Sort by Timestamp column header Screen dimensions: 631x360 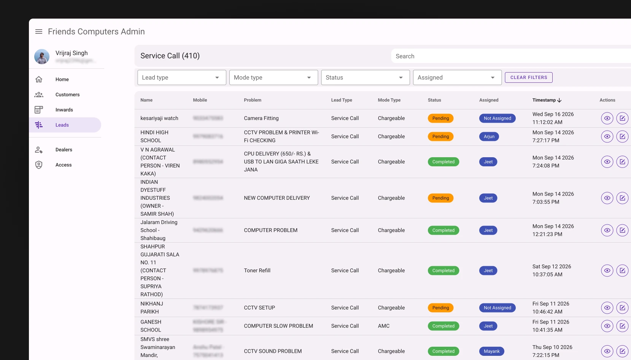click(544, 100)
